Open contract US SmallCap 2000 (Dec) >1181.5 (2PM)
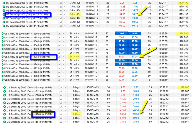192x124 pixels. (x=27, y=7)
